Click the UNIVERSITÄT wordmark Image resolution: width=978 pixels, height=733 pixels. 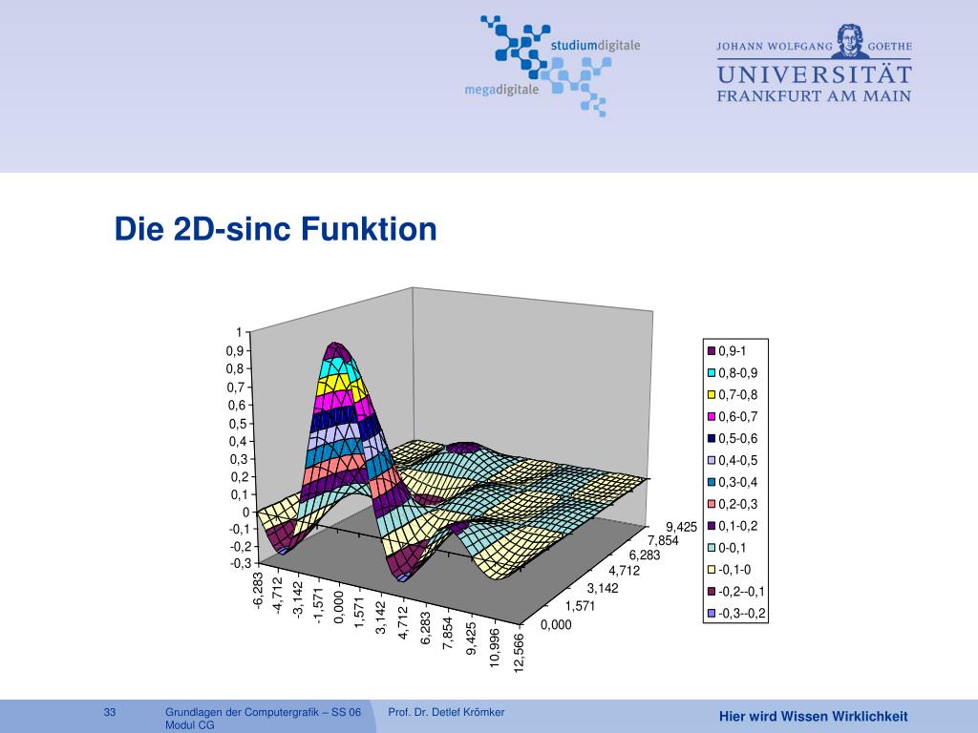tap(814, 74)
